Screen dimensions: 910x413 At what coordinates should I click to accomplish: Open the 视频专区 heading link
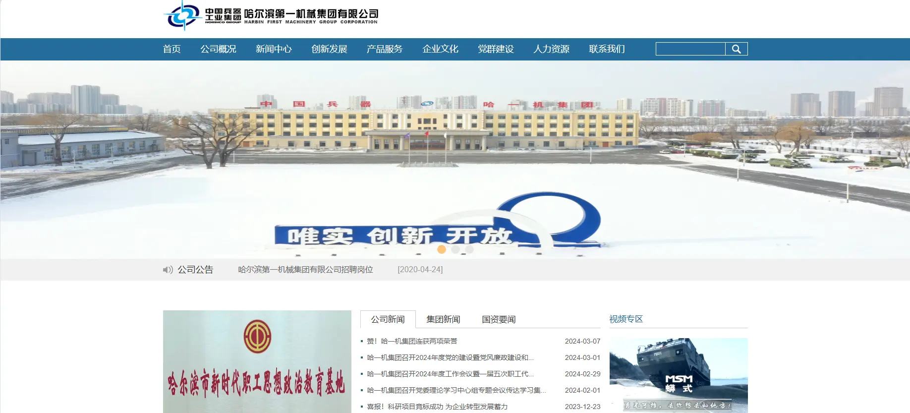[x=626, y=319]
